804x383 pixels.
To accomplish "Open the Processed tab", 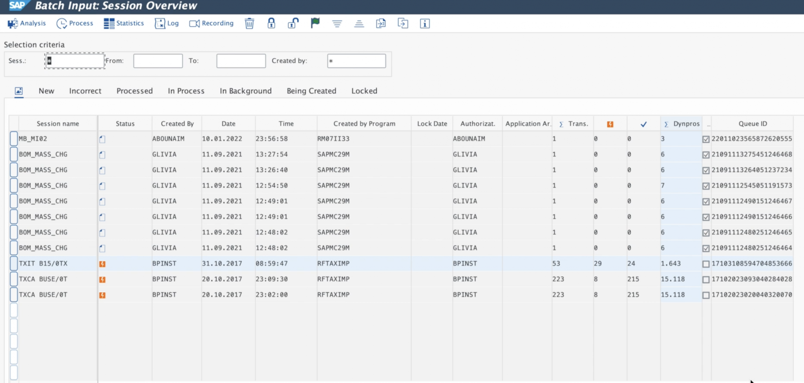I will coord(135,91).
